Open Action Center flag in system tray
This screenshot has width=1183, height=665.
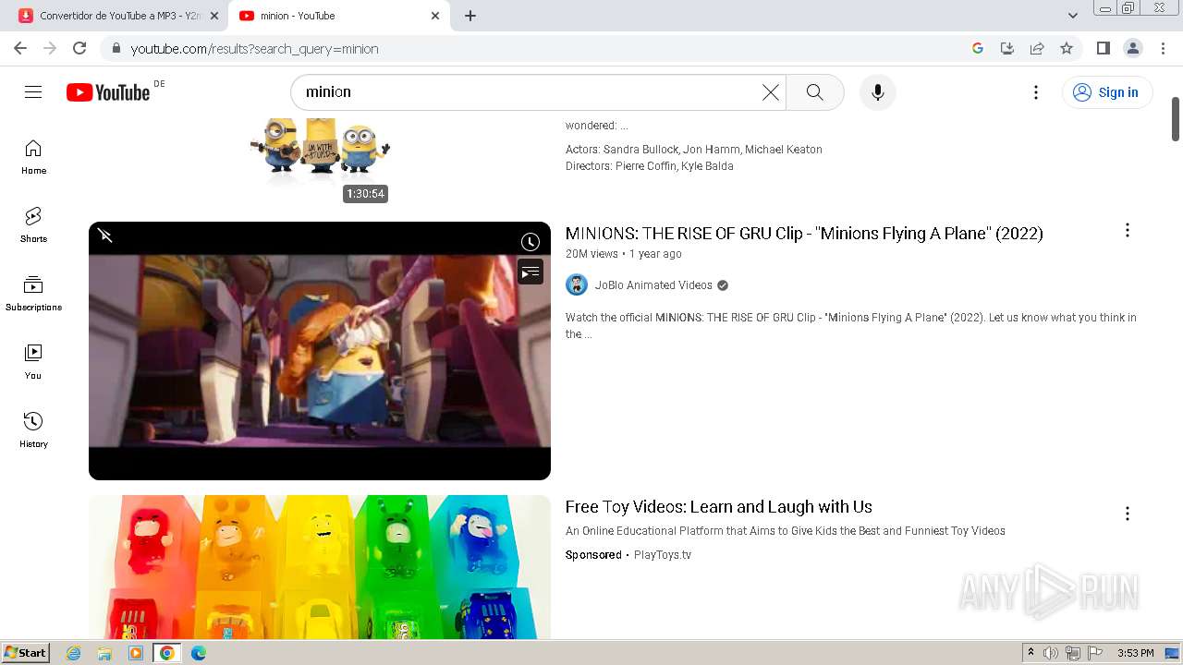1095,653
